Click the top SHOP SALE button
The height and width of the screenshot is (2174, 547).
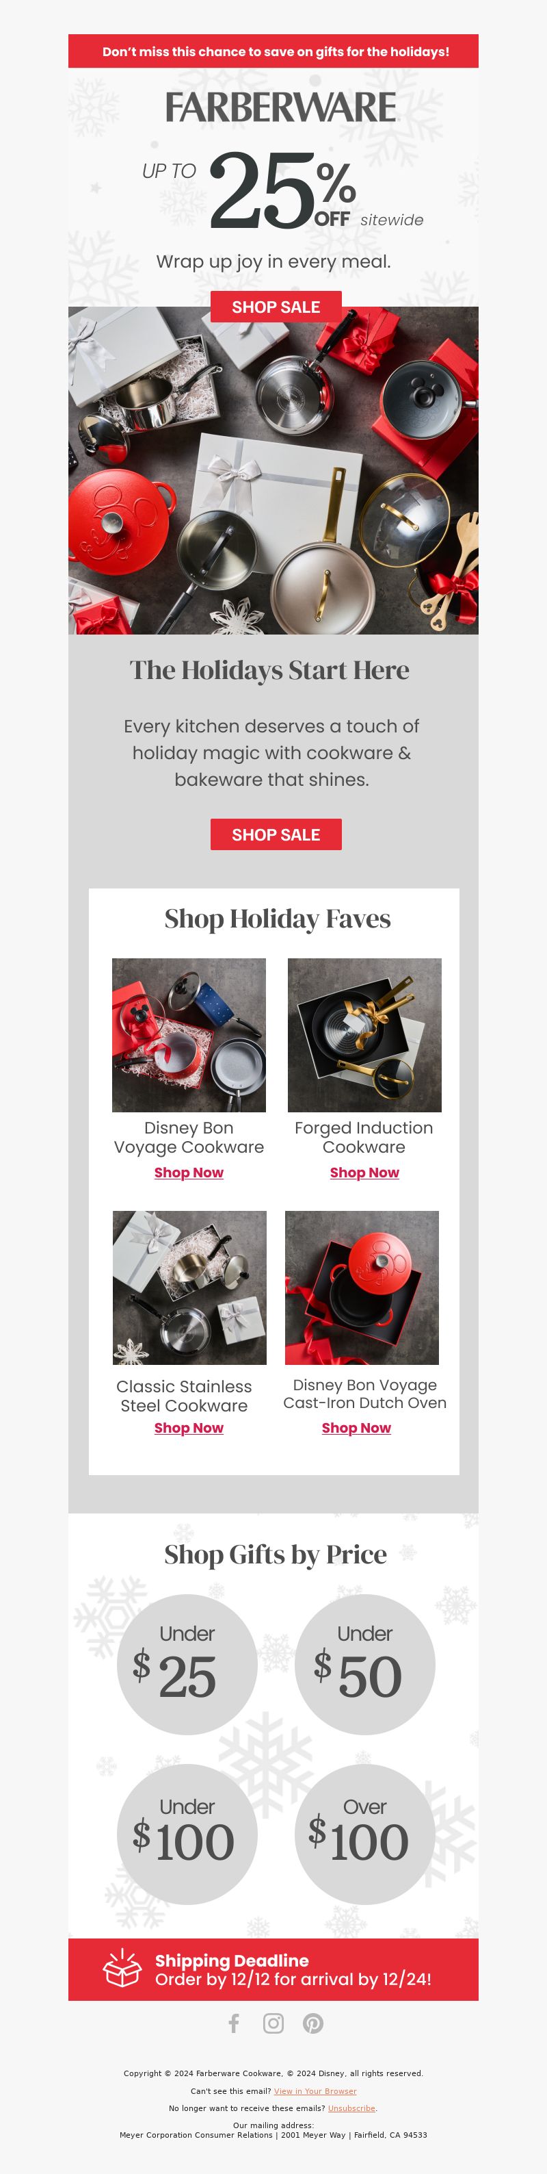[276, 307]
